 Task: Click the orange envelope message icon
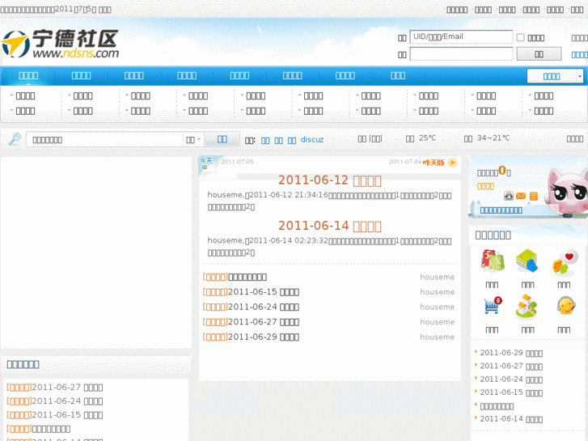[x=521, y=196]
